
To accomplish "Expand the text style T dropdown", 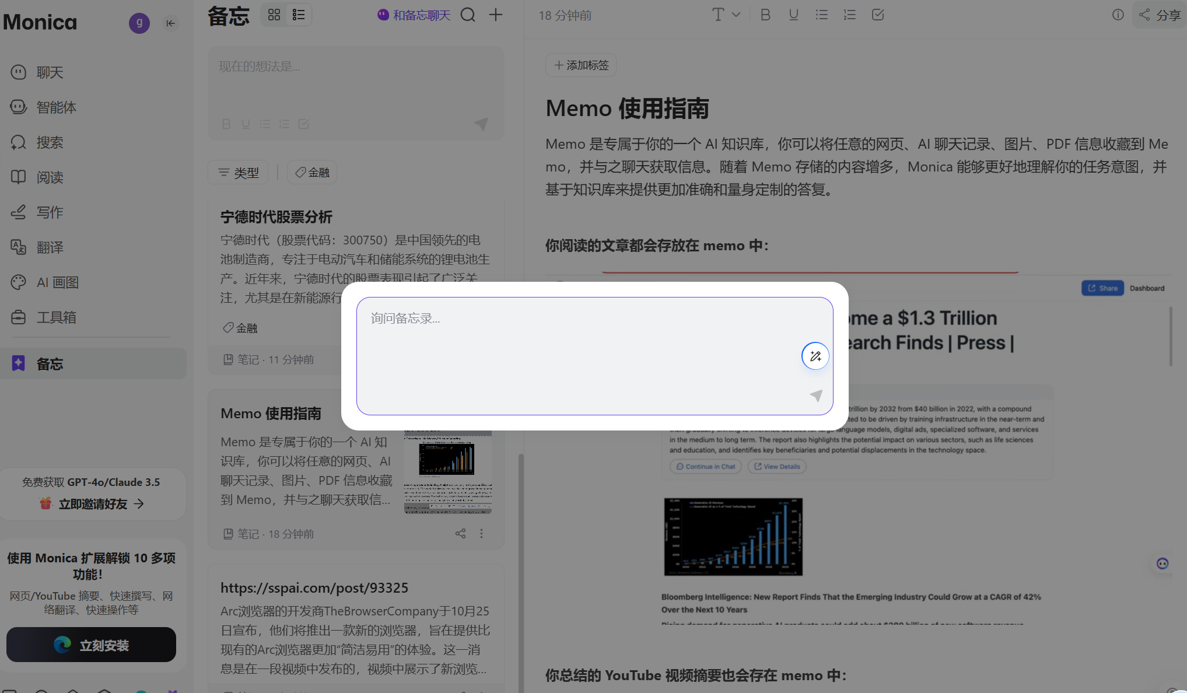I will [x=726, y=15].
